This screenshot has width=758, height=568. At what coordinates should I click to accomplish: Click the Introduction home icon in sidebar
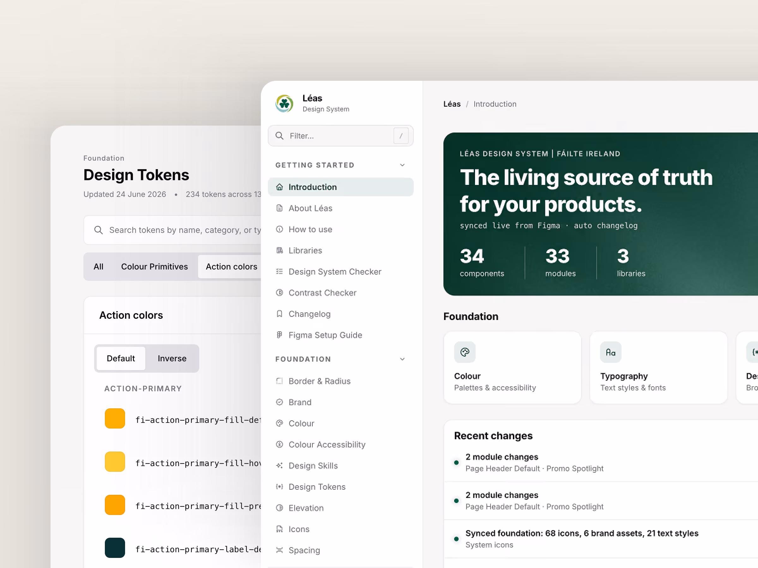click(x=280, y=187)
